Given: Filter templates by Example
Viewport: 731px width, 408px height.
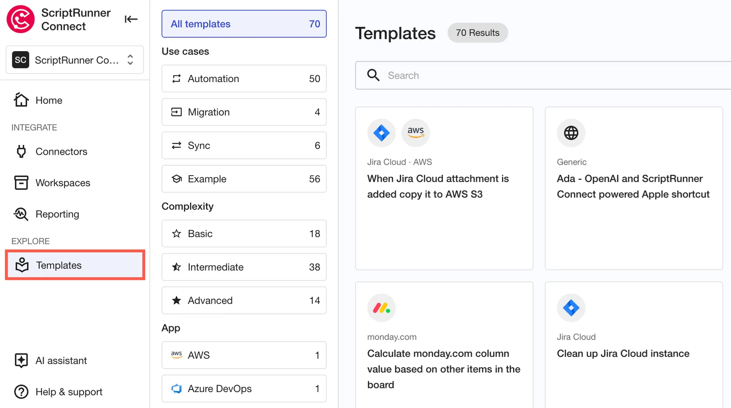Looking at the screenshot, I should 244,179.
